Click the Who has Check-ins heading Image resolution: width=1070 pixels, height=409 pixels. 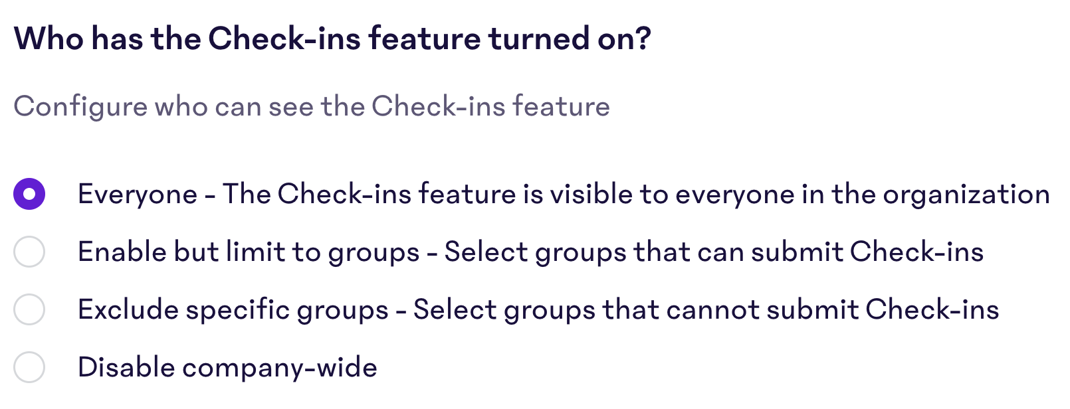click(x=332, y=39)
